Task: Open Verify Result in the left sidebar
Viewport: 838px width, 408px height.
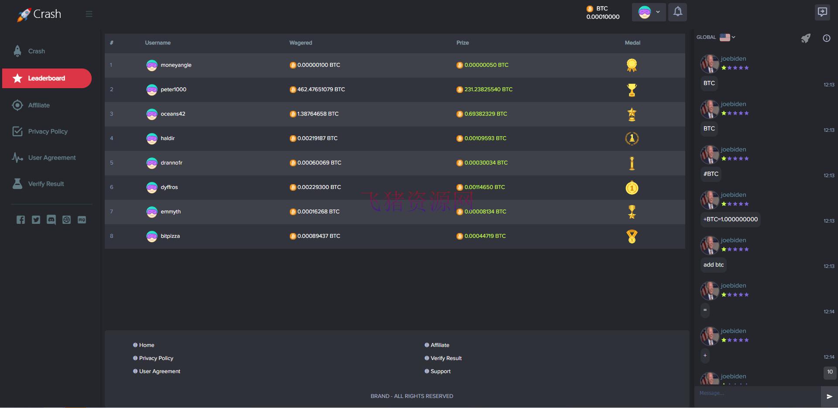Action: (46, 184)
